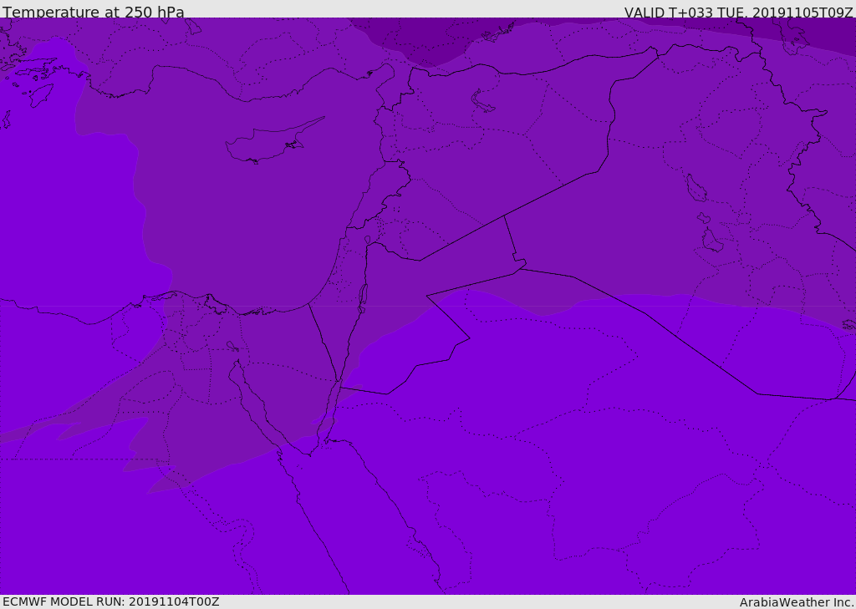Click the 'ECMWF MODEL RUN: 20191104T00Z' label
The image size is (856, 609).
click(x=111, y=601)
